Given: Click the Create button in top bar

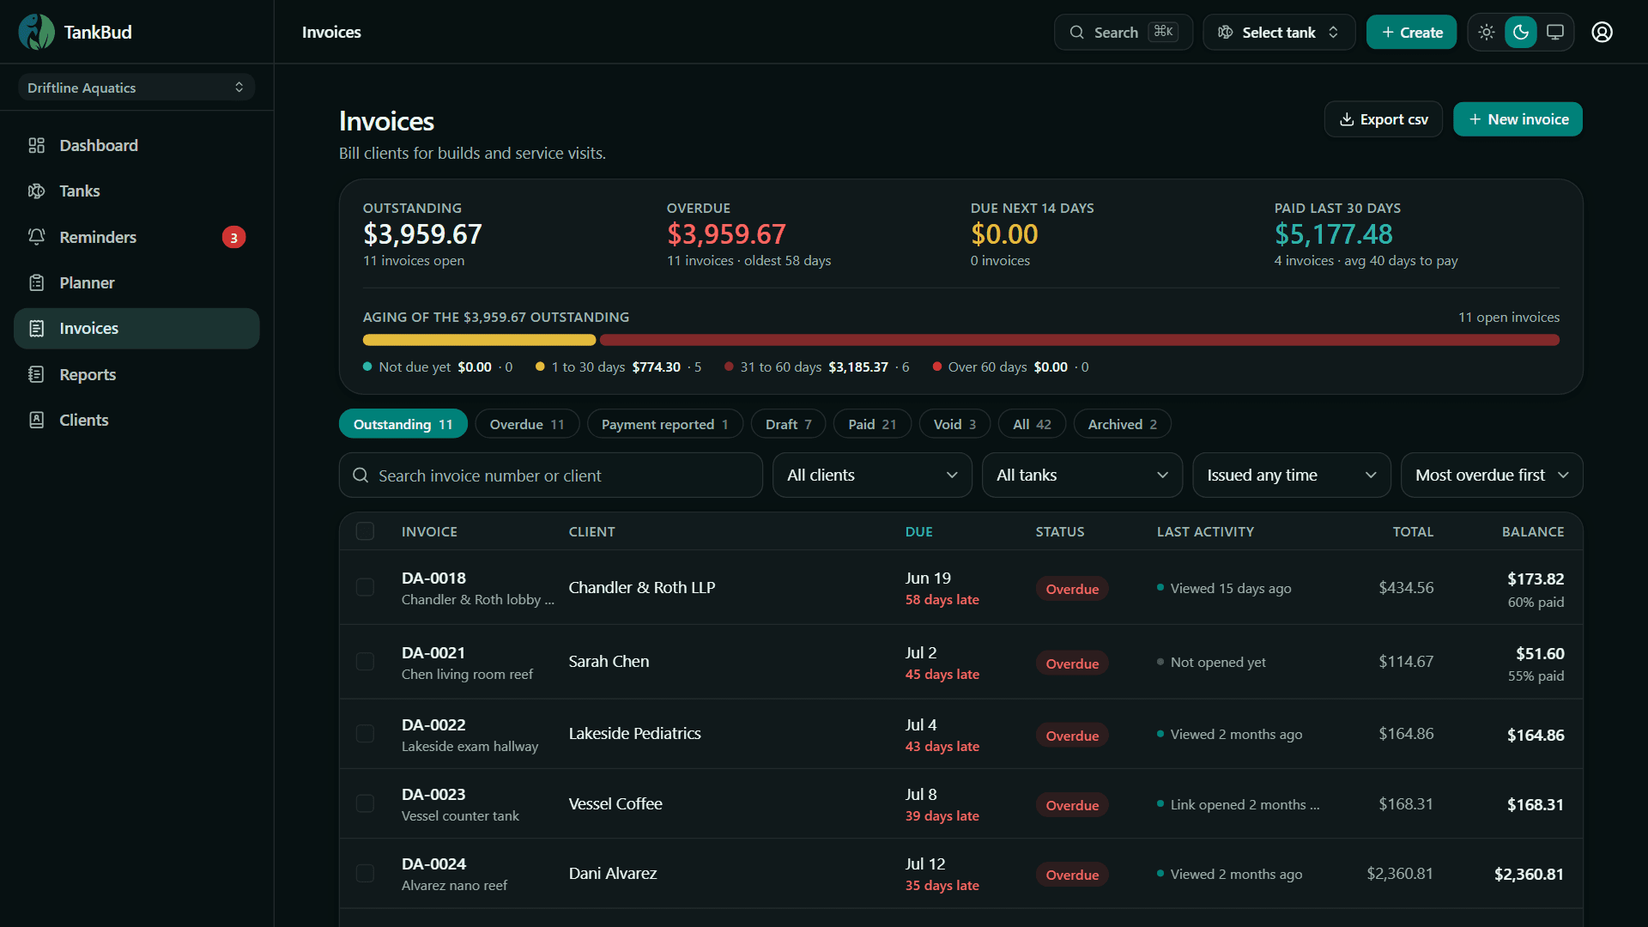Looking at the screenshot, I should tap(1411, 33).
